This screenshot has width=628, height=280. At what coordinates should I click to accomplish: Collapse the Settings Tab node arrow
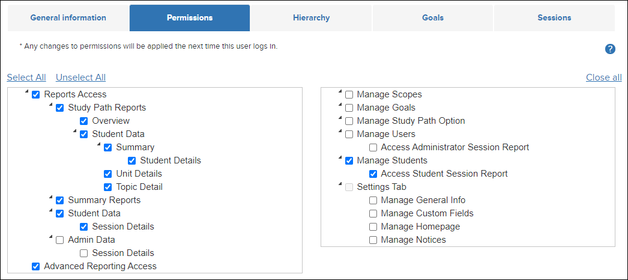click(x=340, y=184)
